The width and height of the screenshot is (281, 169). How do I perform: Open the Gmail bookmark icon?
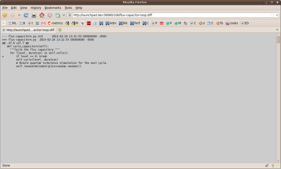point(44,23)
